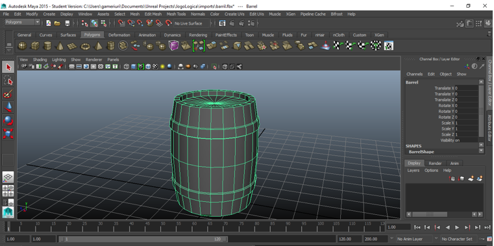Screen dimensions: 494x246
Task: Click the four-view layout icon
Action: coord(8,191)
